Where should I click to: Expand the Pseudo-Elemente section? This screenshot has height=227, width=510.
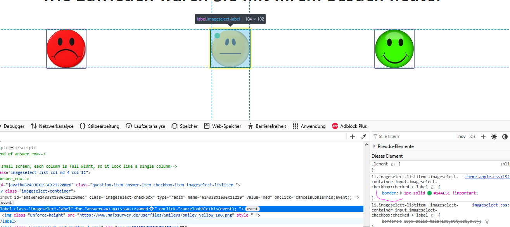374,146
